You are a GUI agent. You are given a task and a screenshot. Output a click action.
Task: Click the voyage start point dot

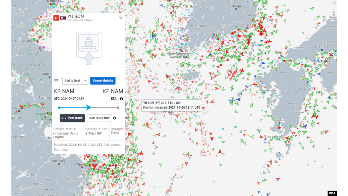click(x=59, y=108)
